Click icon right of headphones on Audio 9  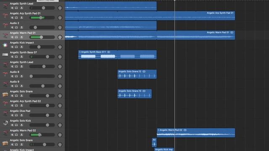tap(21, 86)
